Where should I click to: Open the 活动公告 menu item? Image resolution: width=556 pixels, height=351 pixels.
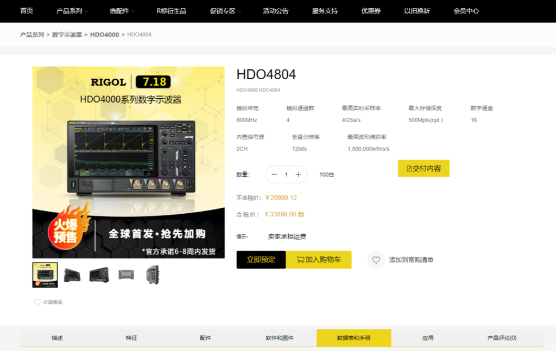(275, 11)
